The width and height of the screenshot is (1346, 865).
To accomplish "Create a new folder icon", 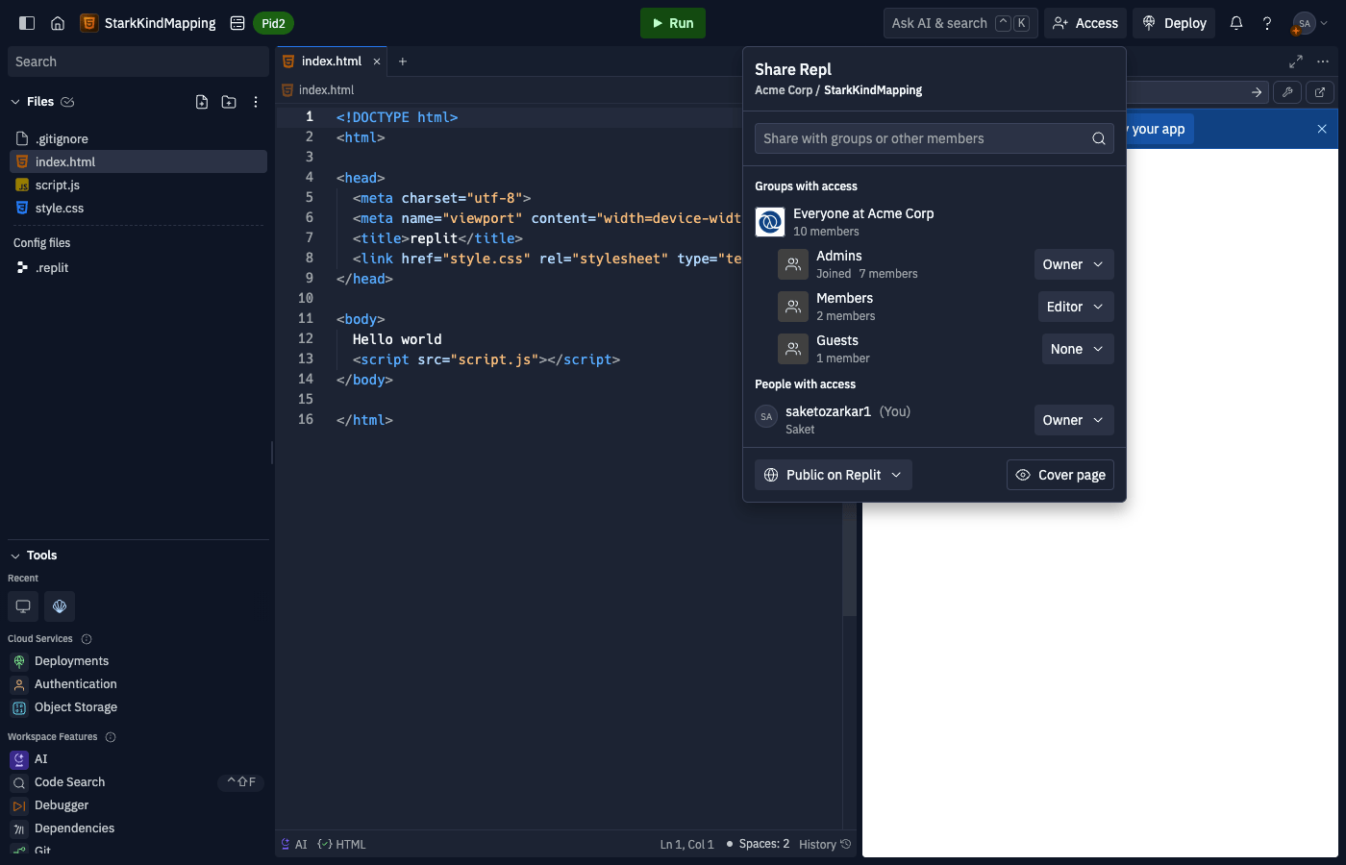I will tap(229, 102).
